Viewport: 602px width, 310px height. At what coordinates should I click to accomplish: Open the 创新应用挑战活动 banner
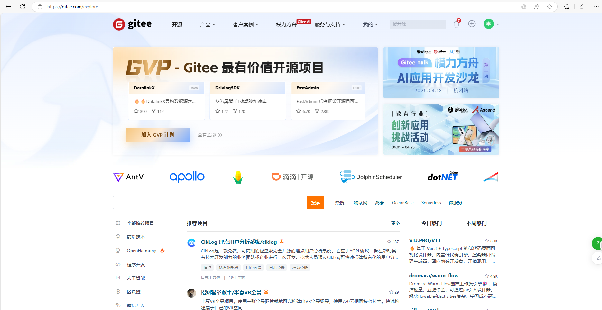tap(441, 129)
